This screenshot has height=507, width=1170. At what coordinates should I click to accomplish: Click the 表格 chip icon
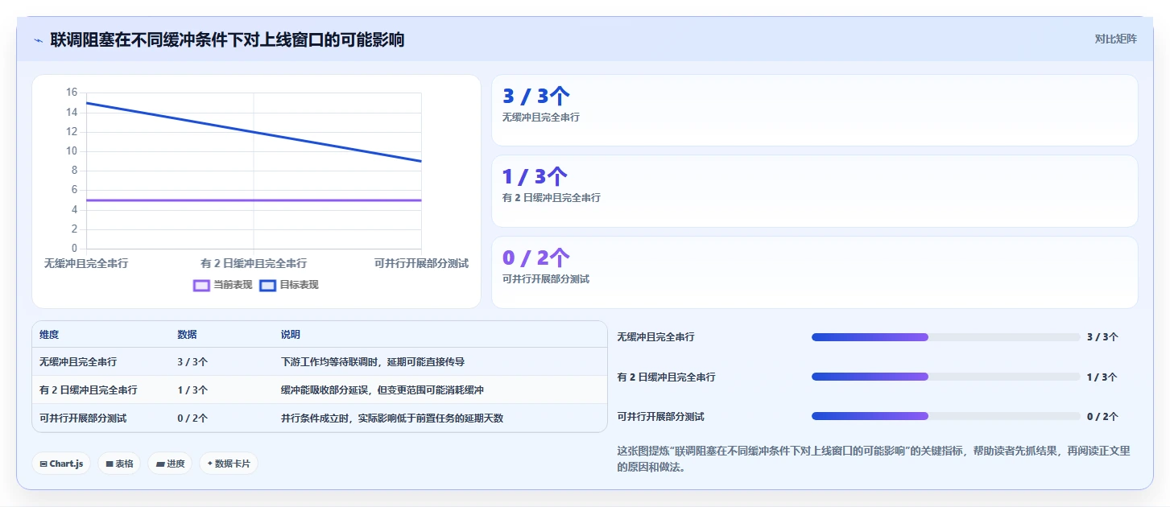tap(110, 464)
